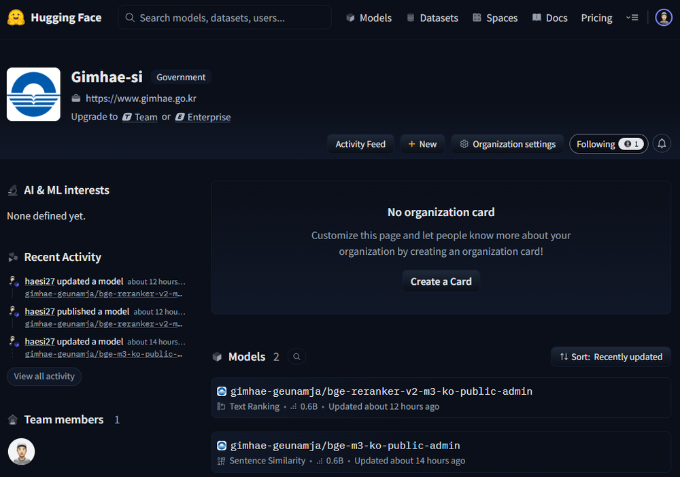Click the Docs book icon in the top navigation

tap(537, 18)
